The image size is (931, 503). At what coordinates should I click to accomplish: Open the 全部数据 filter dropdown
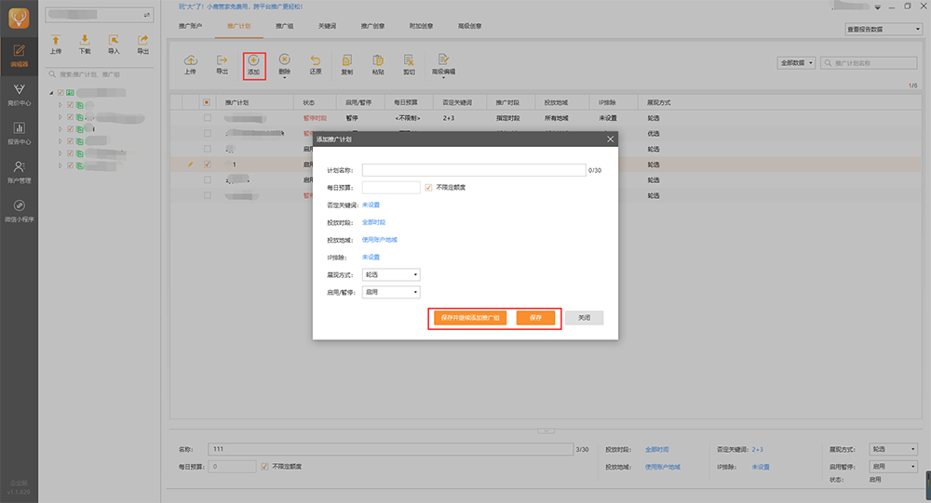point(796,63)
